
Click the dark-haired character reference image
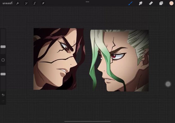click(59, 59)
